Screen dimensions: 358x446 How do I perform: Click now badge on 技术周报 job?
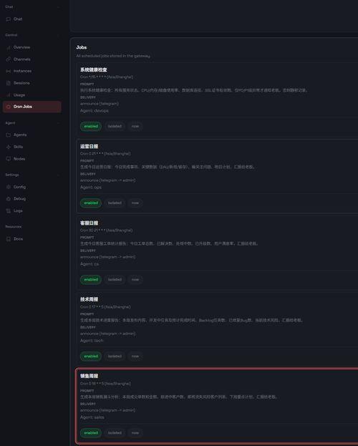(135, 356)
